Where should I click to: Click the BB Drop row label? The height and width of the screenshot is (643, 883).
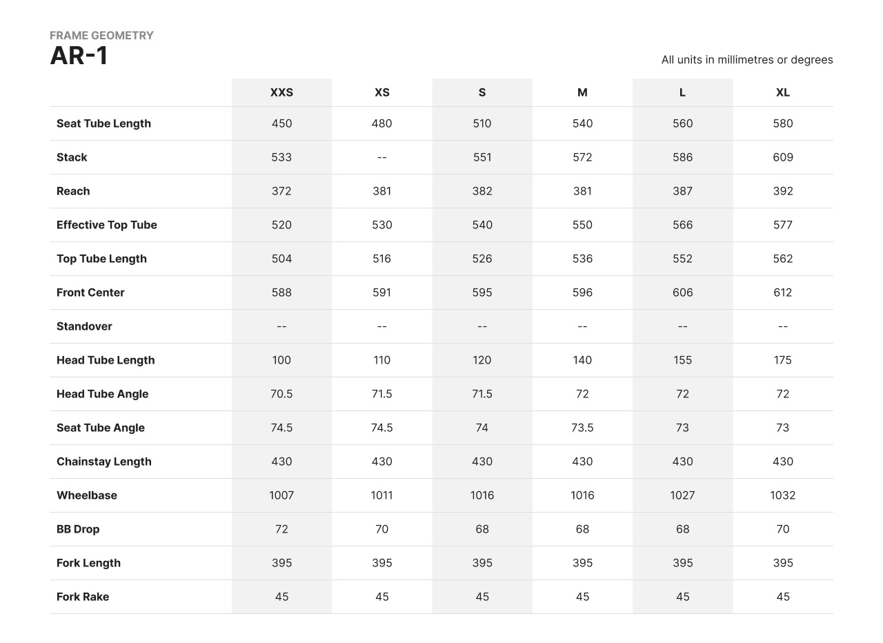tap(78, 529)
